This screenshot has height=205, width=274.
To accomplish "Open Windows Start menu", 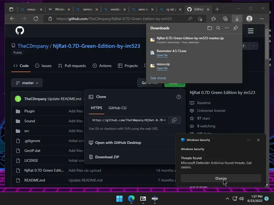I will point(120,199).
